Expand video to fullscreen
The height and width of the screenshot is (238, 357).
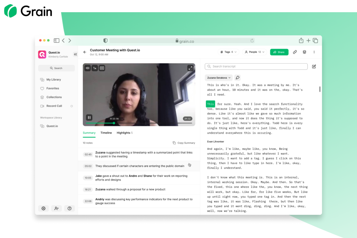[x=190, y=68]
